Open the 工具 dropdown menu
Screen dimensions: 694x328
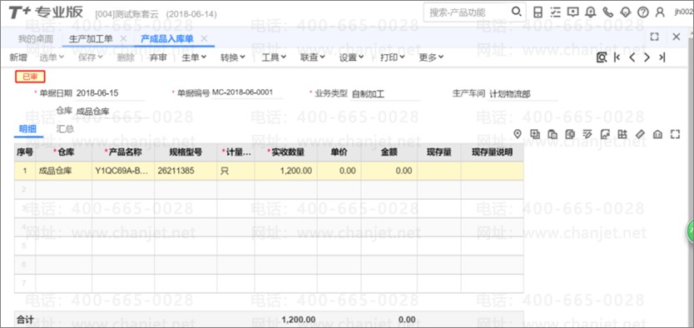pos(274,57)
